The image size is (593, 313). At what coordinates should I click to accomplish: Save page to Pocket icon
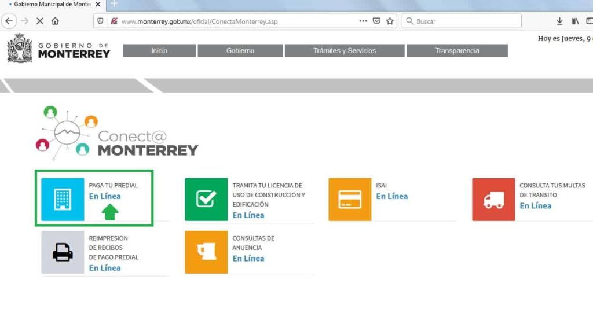click(x=376, y=21)
